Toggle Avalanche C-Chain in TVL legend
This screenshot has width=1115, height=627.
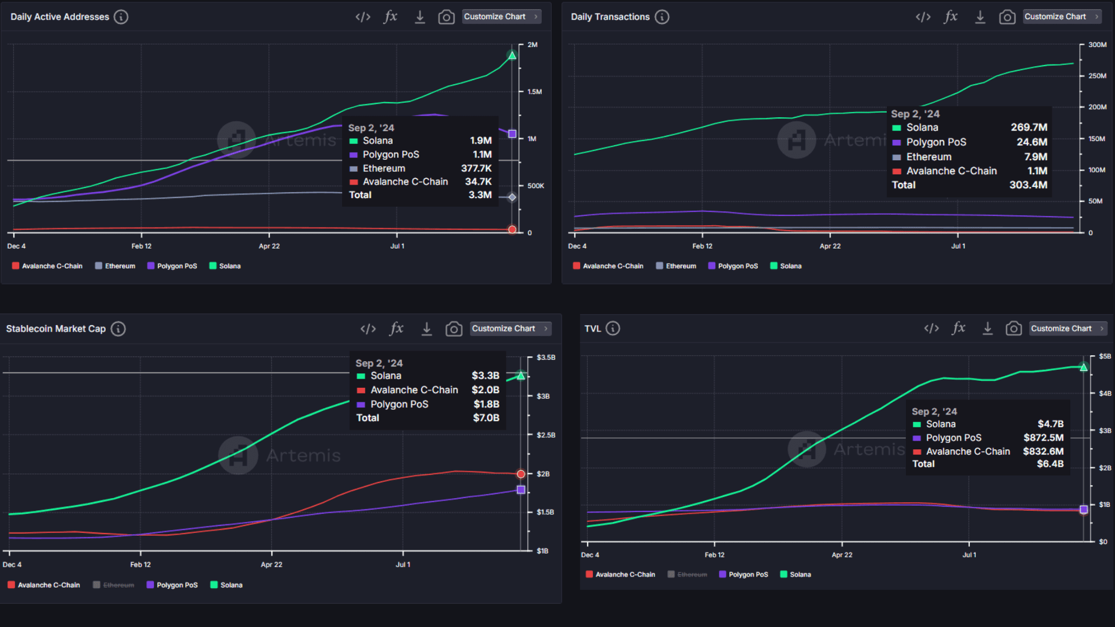tap(621, 575)
